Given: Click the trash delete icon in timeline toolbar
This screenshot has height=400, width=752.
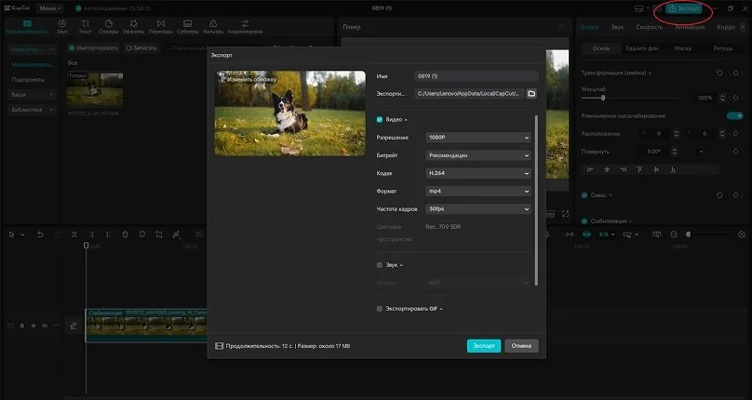Looking at the screenshot, I should click(125, 234).
